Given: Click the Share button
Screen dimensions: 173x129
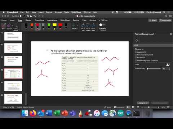Looking at the screenshot, I should click(x=153, y=20).
